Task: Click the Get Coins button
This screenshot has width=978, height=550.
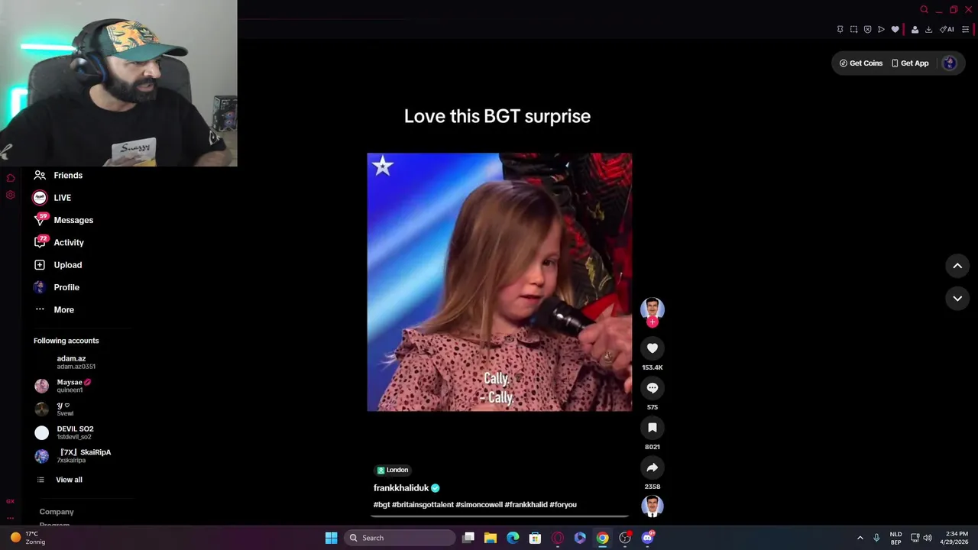Action: click(861, 63)
